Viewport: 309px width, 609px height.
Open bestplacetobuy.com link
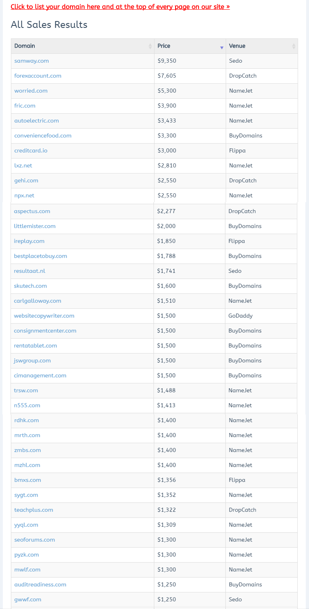40,256
